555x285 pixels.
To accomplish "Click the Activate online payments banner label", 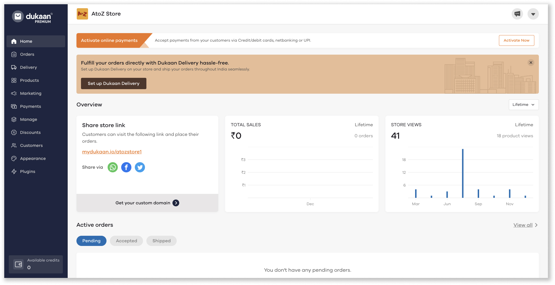I will coord(109,40).
